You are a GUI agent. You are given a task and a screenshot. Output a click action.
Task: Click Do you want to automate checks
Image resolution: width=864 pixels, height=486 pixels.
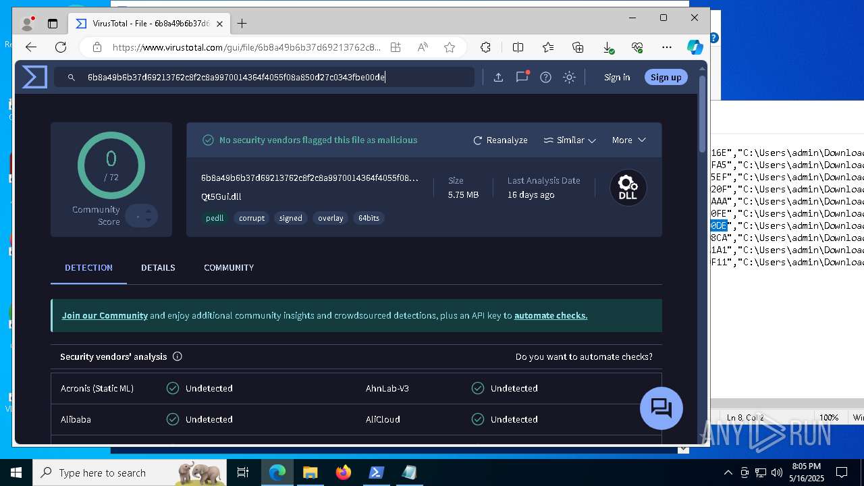pos(584,356)
